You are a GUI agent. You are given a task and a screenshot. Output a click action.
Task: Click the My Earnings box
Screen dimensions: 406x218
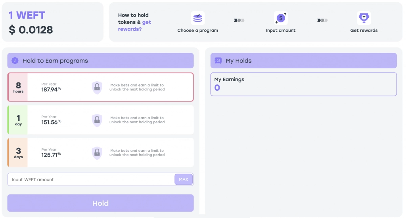click(303, 84)
